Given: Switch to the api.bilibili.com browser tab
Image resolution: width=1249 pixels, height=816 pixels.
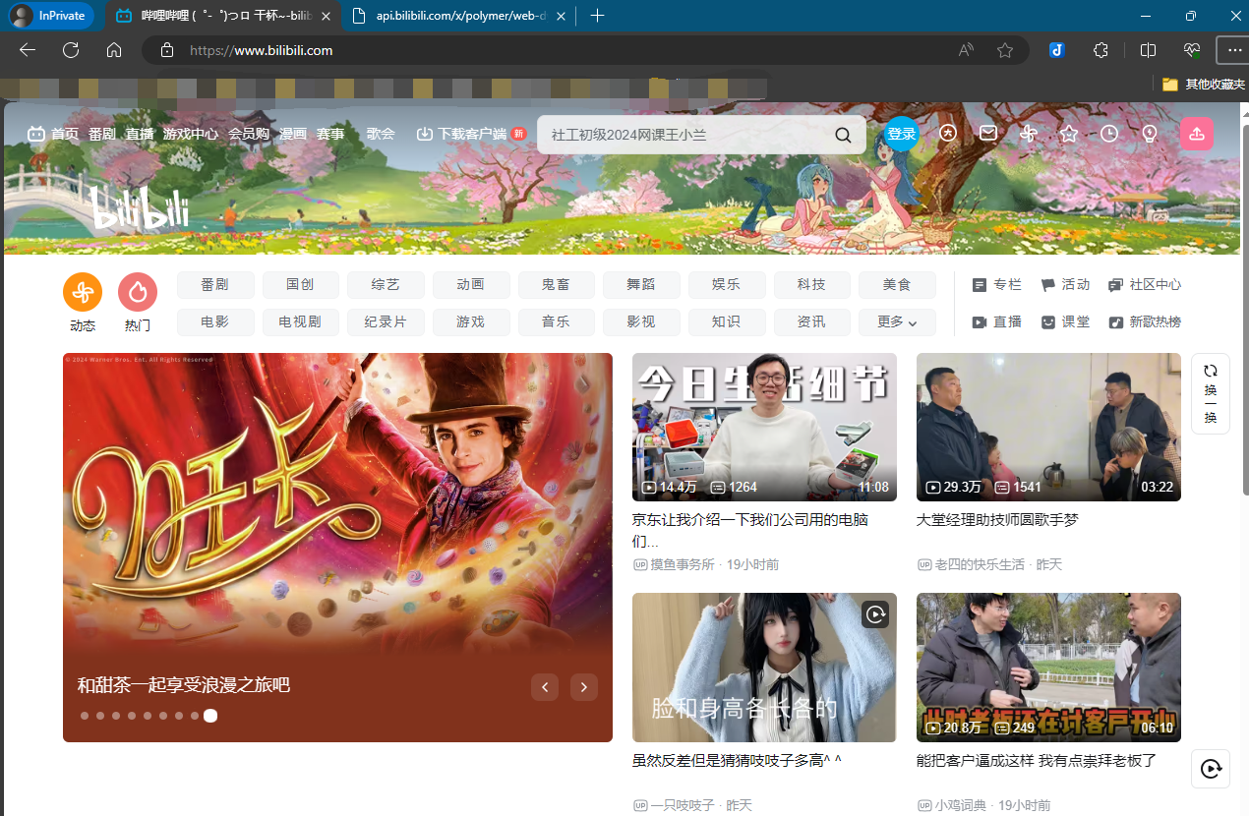Looking at the screenshot, I should point(458,16).
